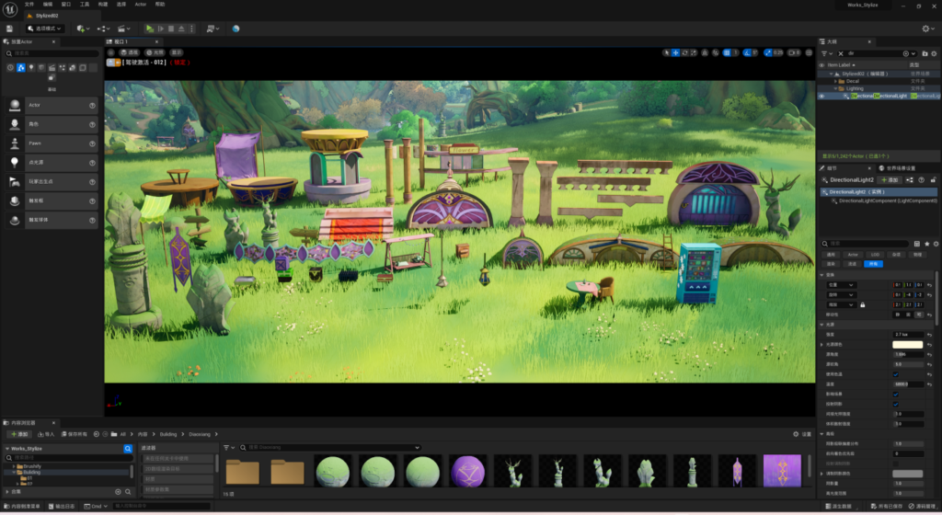Image resolution: width=942 pixels, height=515 pixels.
Task: Click the Eject icon in play toolbar
Action: (x=181, y=29)
